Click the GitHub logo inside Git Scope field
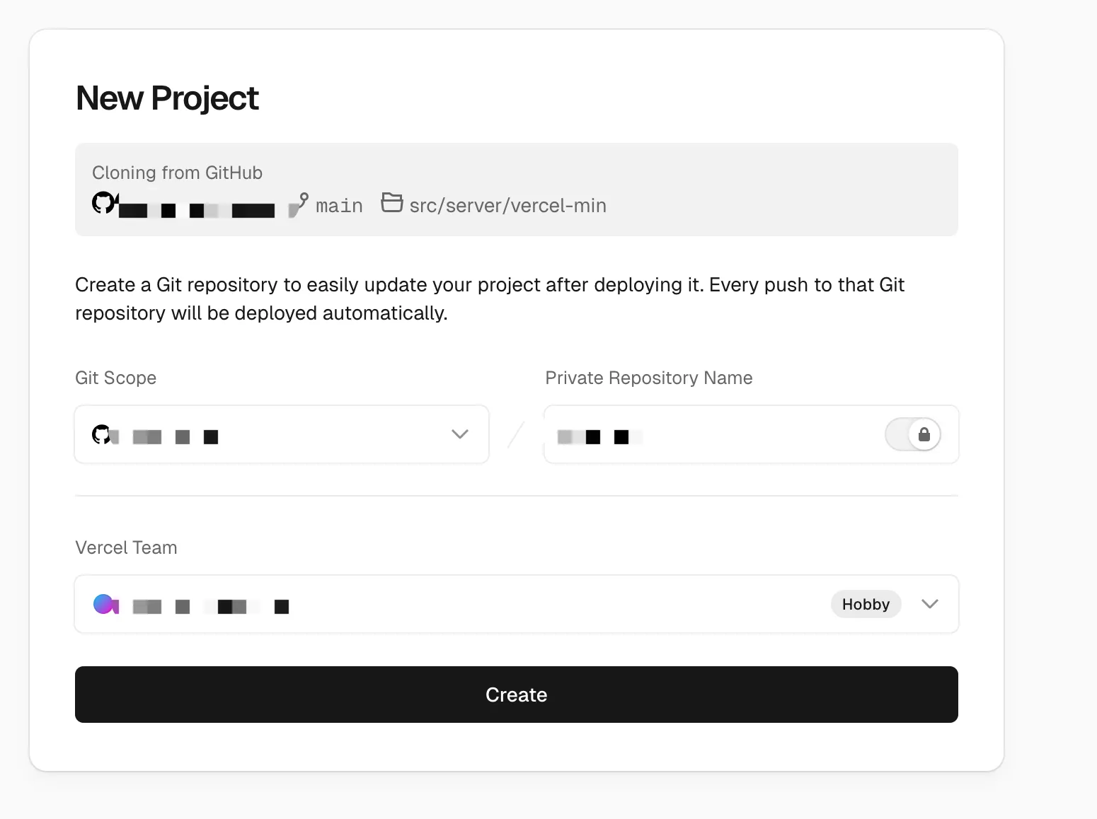Viewport: 1097px width, 819px height. [x=101, y=434]
